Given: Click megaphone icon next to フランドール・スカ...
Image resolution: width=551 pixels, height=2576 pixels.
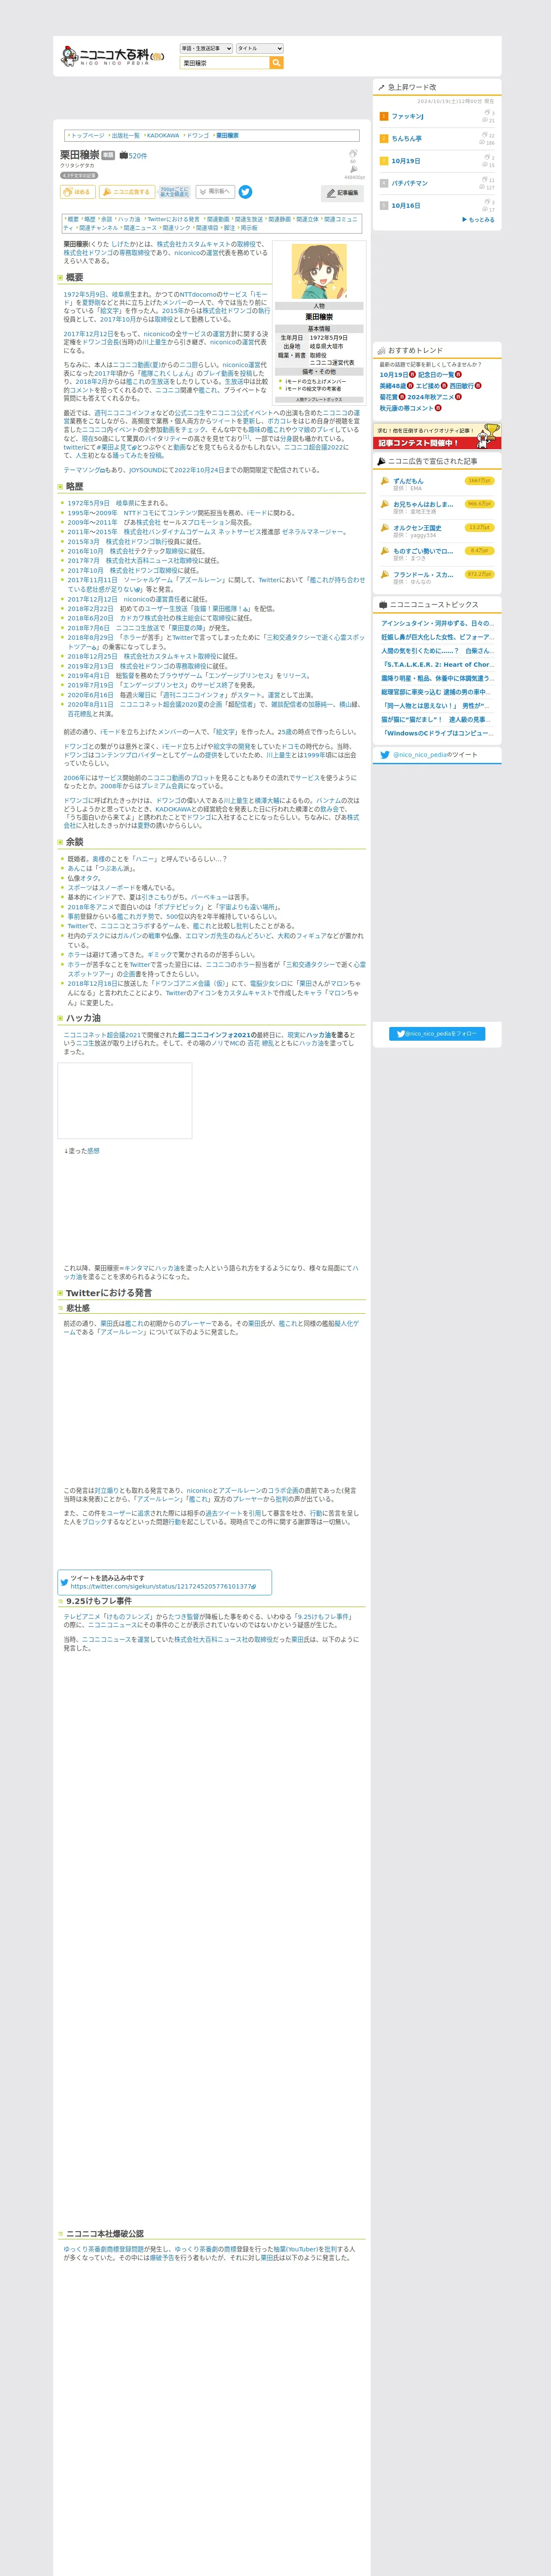Looking at the screenshot, I should tap(385, 575).
